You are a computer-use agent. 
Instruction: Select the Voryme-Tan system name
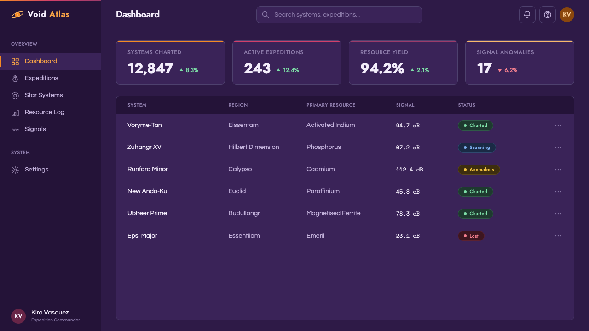tap(144, 125)
